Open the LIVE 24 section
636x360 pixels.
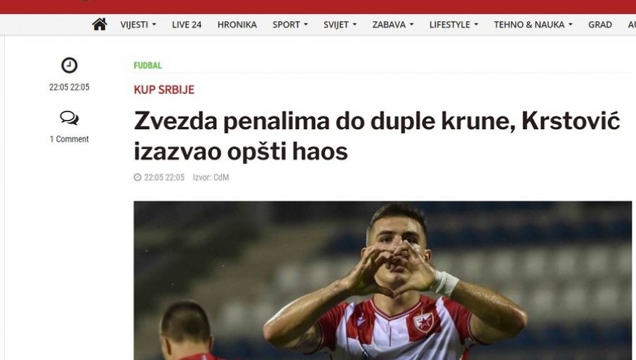(187, 25)
